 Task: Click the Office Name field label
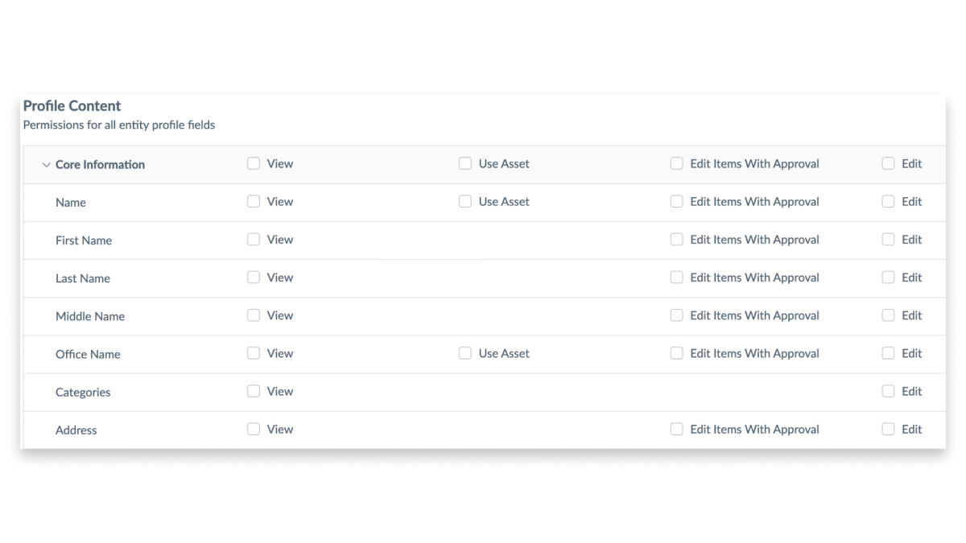tap(88, 354)
